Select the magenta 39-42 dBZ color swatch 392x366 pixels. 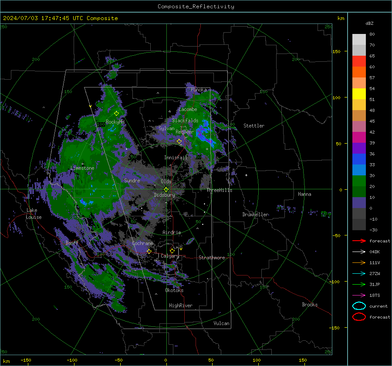coord(359,137)
